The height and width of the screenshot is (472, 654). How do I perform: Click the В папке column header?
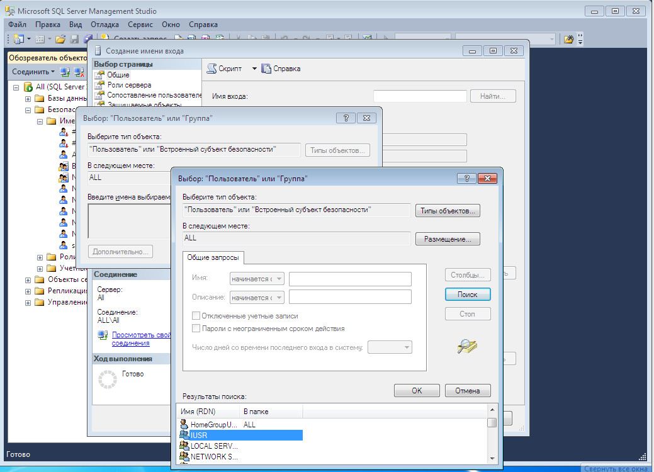pyautogui.click(x=271, y=412)
